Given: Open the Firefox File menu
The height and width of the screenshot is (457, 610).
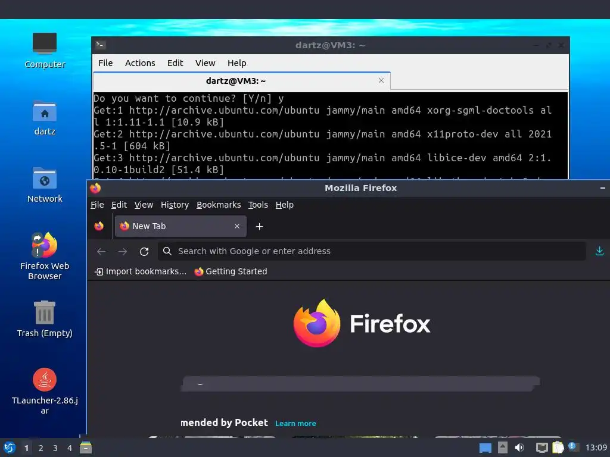Looking at the screenshot, I should [x=97, y=205].
